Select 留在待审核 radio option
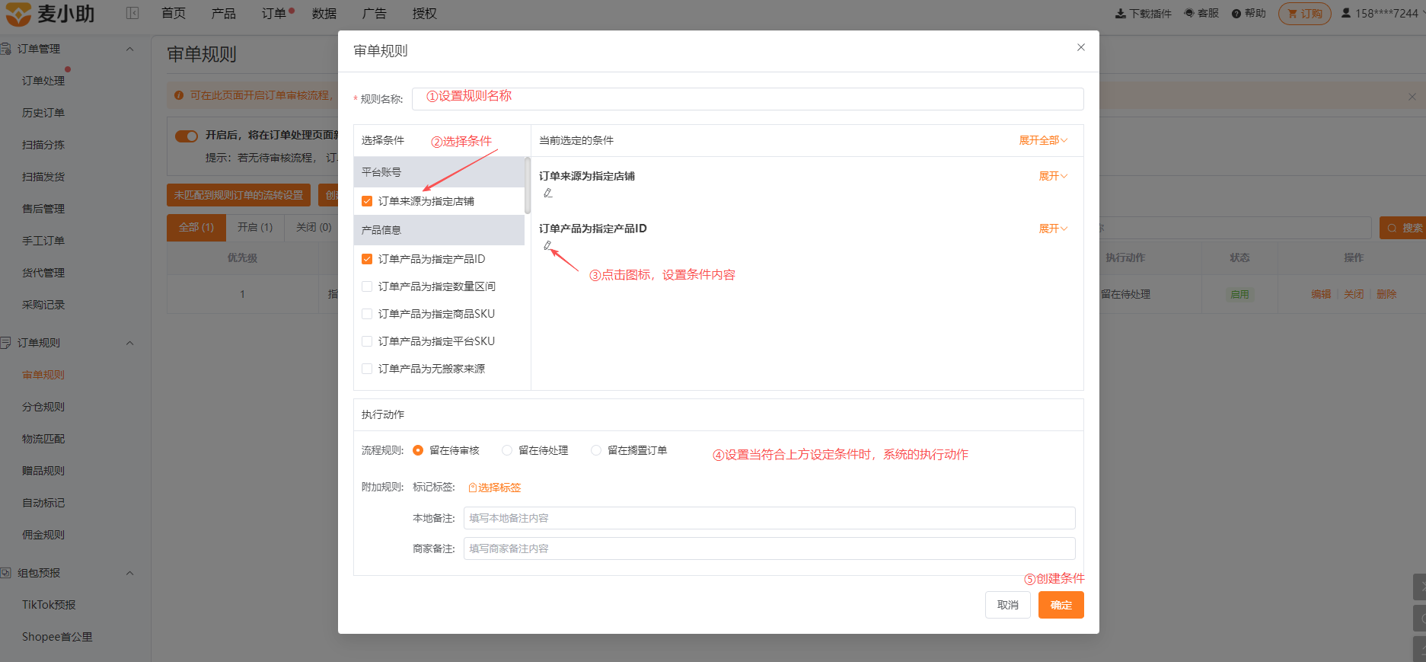Image resolution: width=1426 pixels, height=662 pixels. pyautogui.click(x=418, y=450)
